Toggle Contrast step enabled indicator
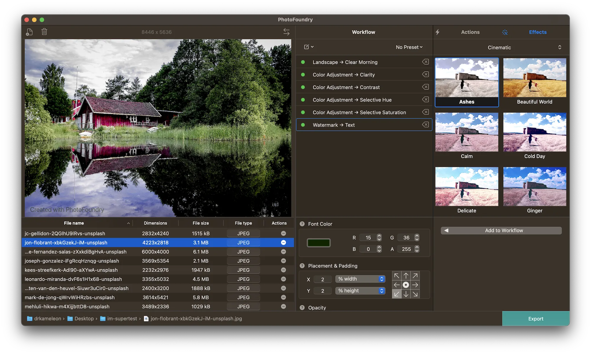Screen dimensions: 591x354 (x=303, y=87)
